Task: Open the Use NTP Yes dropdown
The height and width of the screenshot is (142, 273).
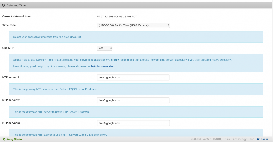Action: coord(105,48)
